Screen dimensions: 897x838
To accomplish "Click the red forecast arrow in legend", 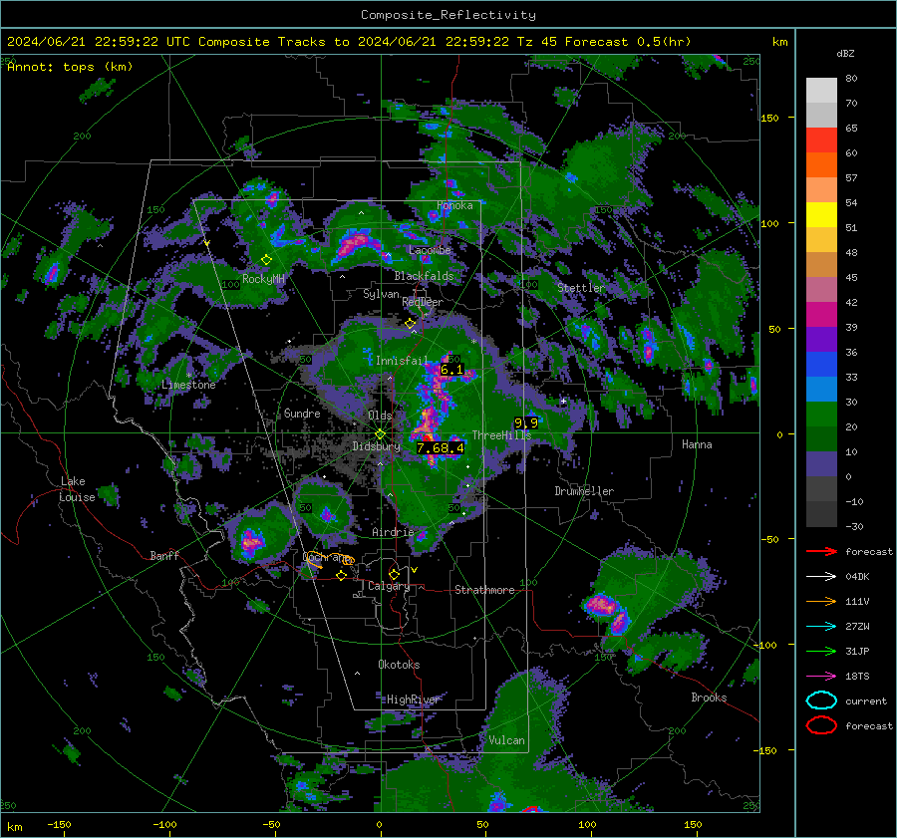I will click(x=821, y=551).
